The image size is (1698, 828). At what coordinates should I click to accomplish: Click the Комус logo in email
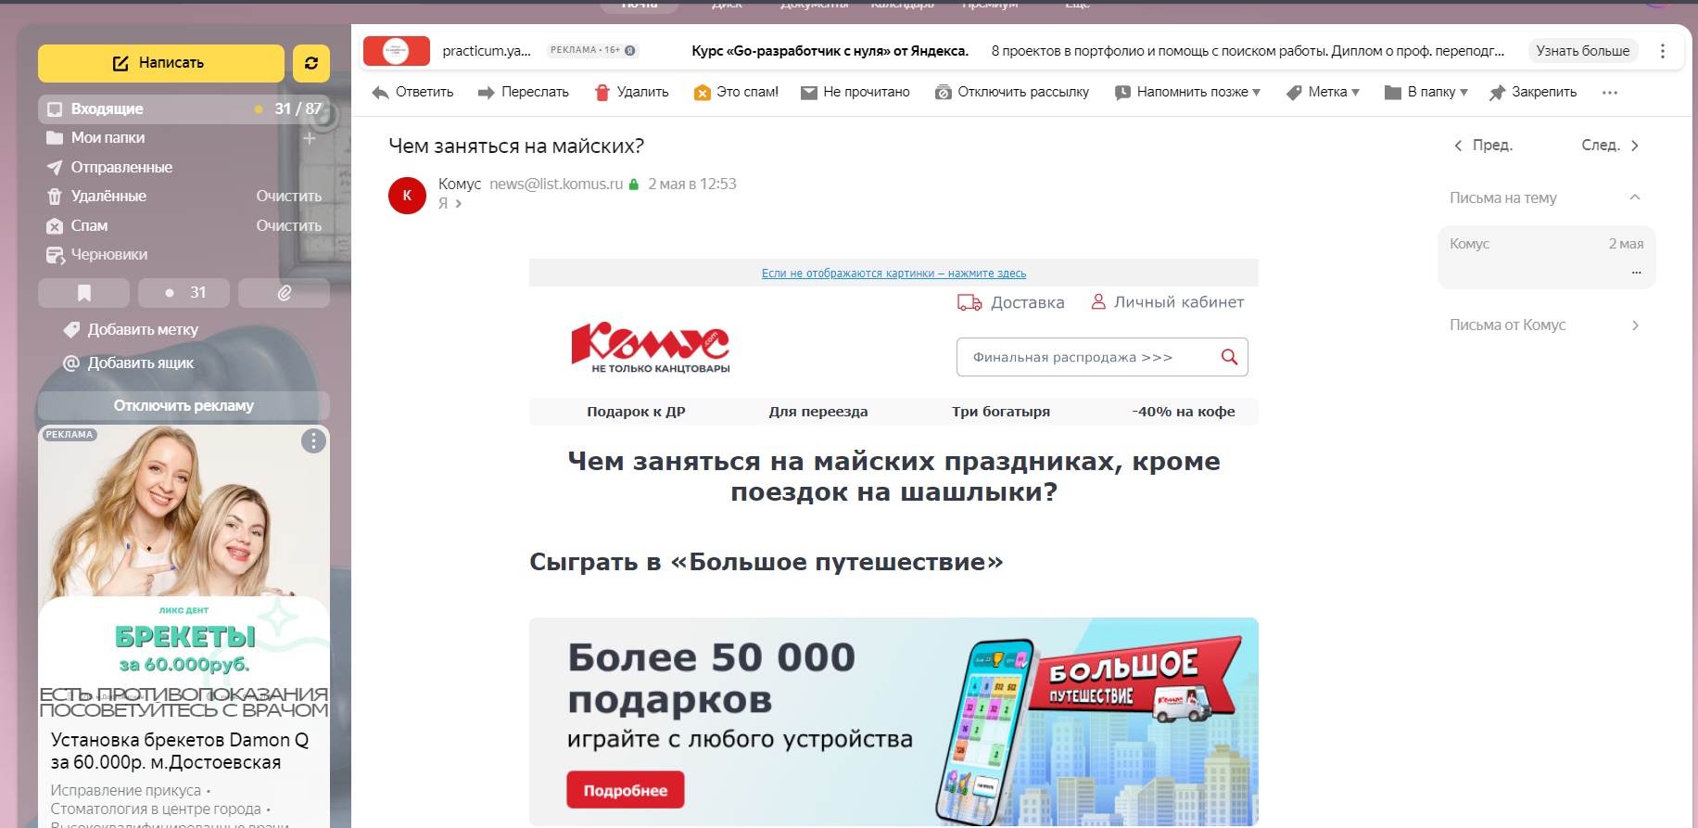[651, 348]
